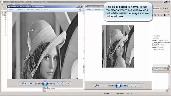Open Fichier menu in FilterResult viewer
The height and width of the screenshot is (96, 171).
click(x=12, y=10)
